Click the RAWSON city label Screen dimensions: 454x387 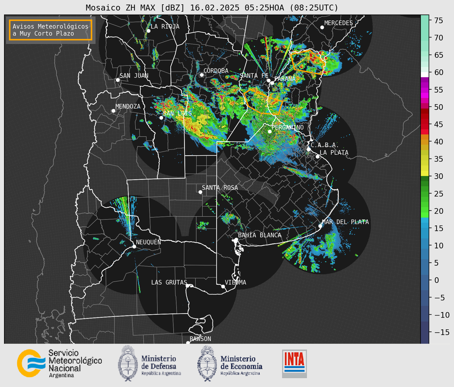(200, 339)
